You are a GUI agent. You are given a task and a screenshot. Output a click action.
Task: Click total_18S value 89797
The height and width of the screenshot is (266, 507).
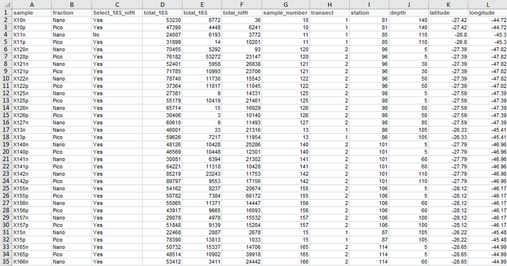pyautogui.click(x=162, y=181)
